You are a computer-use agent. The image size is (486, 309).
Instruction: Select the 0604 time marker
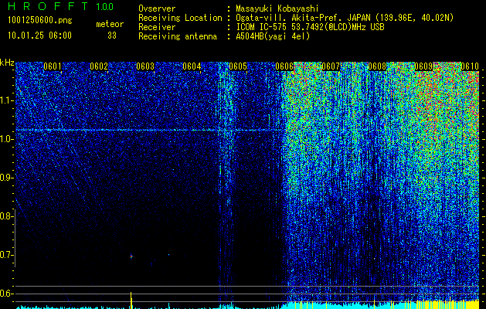(192, 66)
